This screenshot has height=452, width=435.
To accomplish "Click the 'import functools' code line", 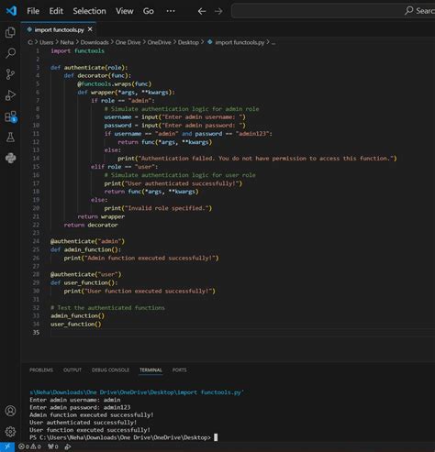I will (77, 50).
